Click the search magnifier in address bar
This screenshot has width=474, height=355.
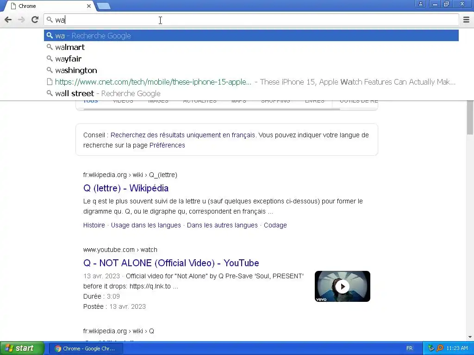(50, 20)
